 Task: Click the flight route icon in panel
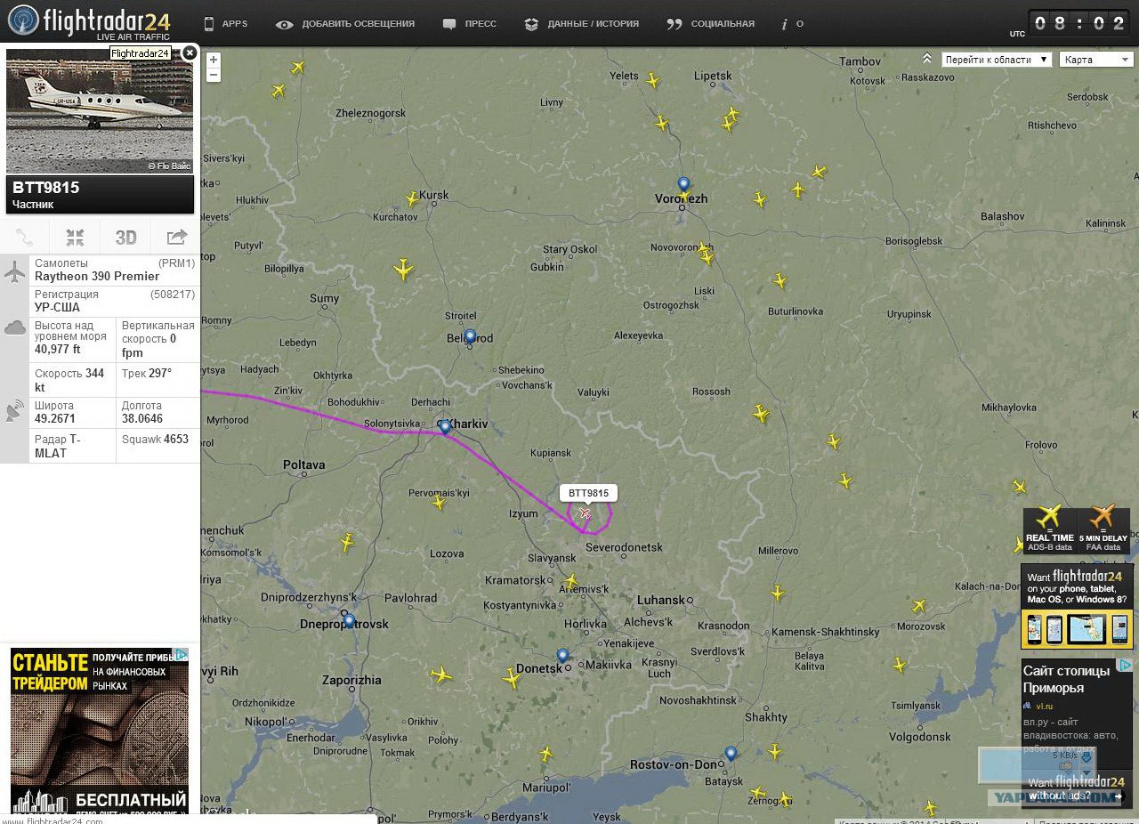24,238
